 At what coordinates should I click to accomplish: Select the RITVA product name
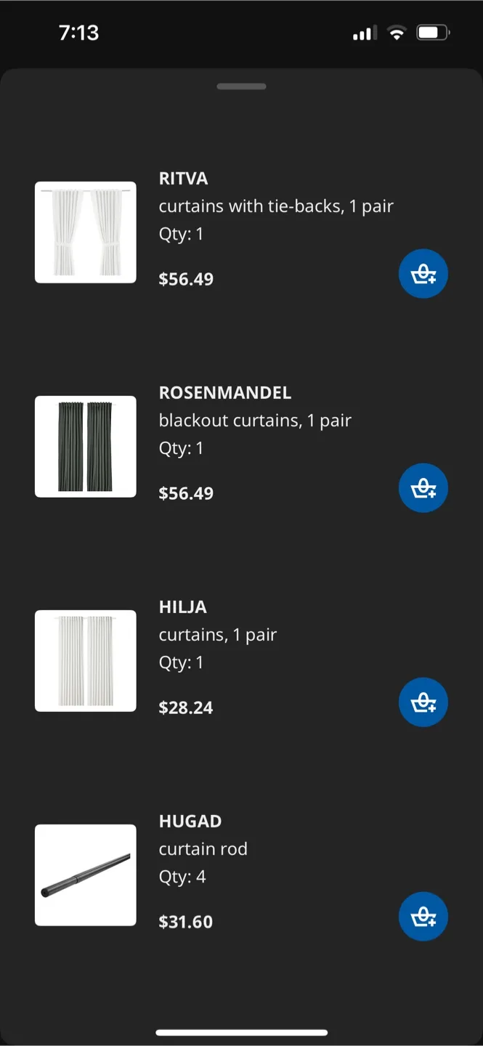pyautogui.click(x=182, y=178)
